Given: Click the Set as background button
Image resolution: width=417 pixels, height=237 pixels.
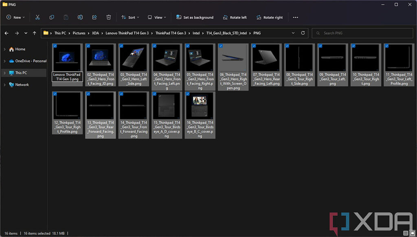Looking at the screenshot, I should pos(195,18).
